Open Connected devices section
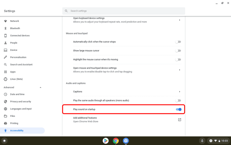 point(20,35)
